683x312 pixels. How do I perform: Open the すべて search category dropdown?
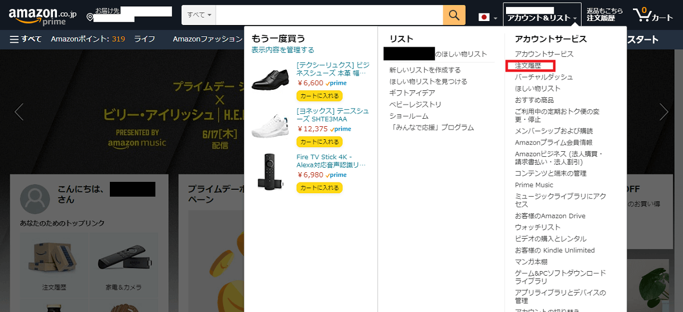click(199, 15)
